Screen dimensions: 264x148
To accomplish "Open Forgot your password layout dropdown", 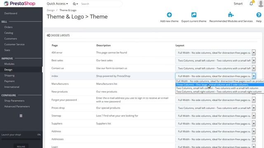I will pos(215,100).
